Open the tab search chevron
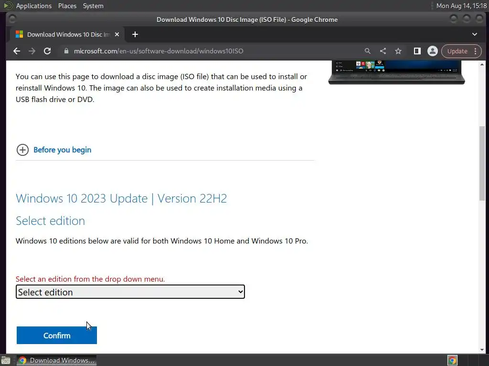This screenshot has height=366, width=489. pyautogui.click(x=475, y=34)
